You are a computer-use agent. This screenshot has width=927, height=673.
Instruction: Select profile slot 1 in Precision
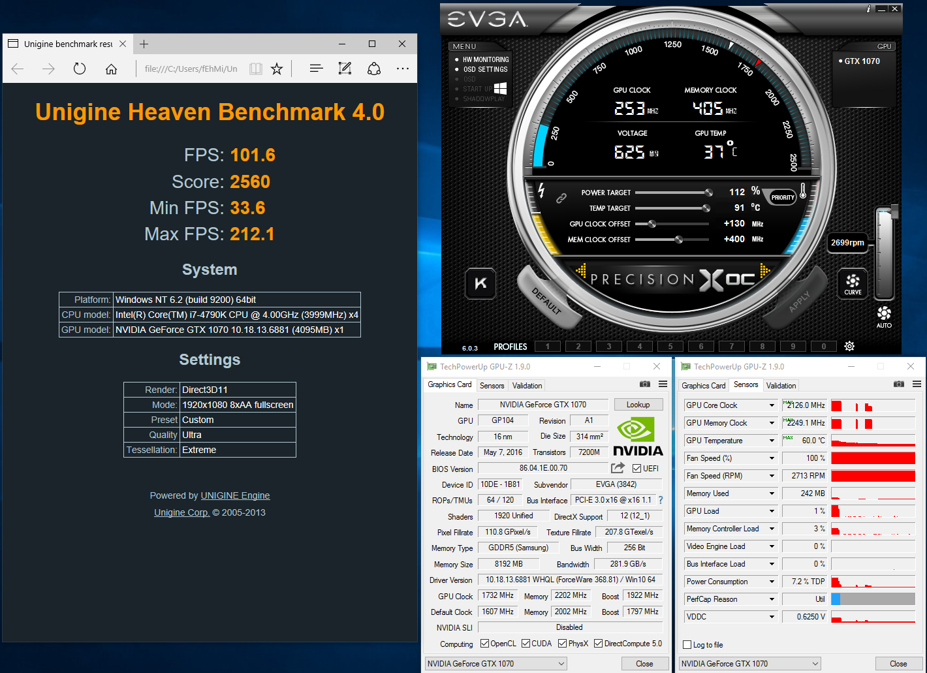pyautogui.click(x=548, y=347)
